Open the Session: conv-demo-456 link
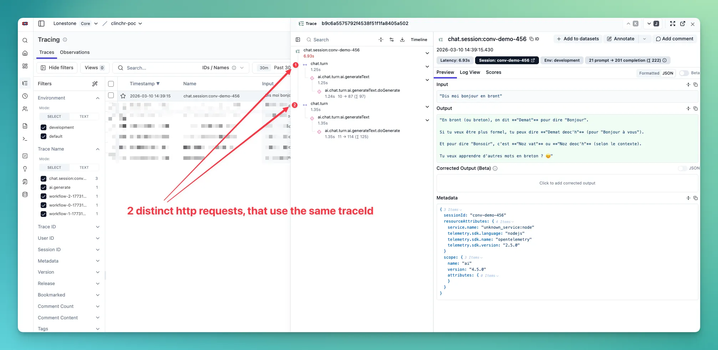The height and width of the screenshot is (350, 718). tap(507, 60)
